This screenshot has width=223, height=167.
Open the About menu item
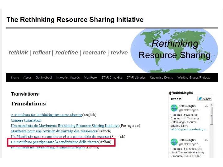[27, 78]
